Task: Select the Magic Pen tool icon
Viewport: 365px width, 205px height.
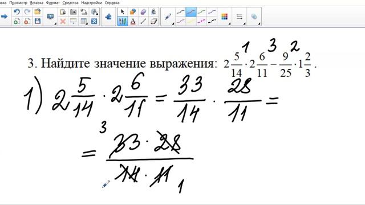Action: 143,11
